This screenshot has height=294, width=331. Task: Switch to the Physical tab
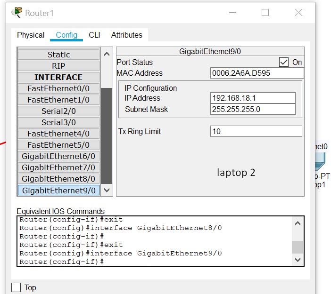(x=31, y=35)
